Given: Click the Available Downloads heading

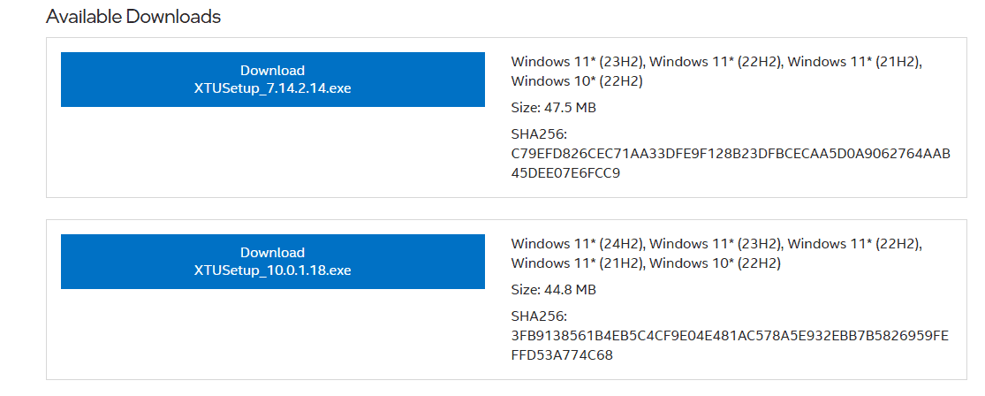Looking at the screenshot, I should [x=133, y=17].
